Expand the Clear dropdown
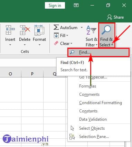 point(71,44)
